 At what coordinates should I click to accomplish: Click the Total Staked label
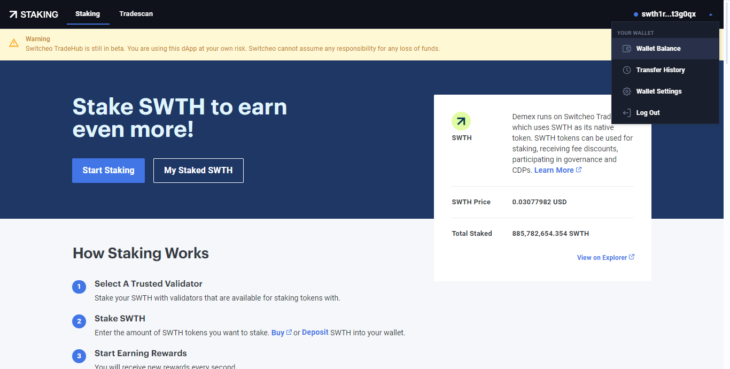[x=472, y=234]
